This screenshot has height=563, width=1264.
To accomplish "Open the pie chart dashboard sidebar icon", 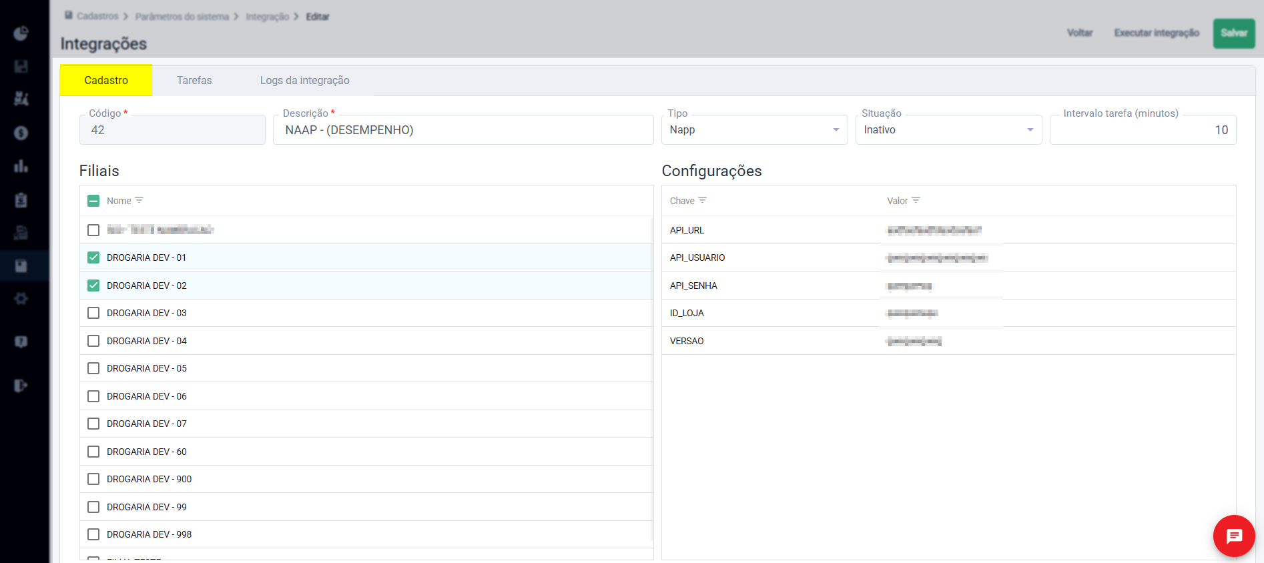I will click(x=21, y=33).
